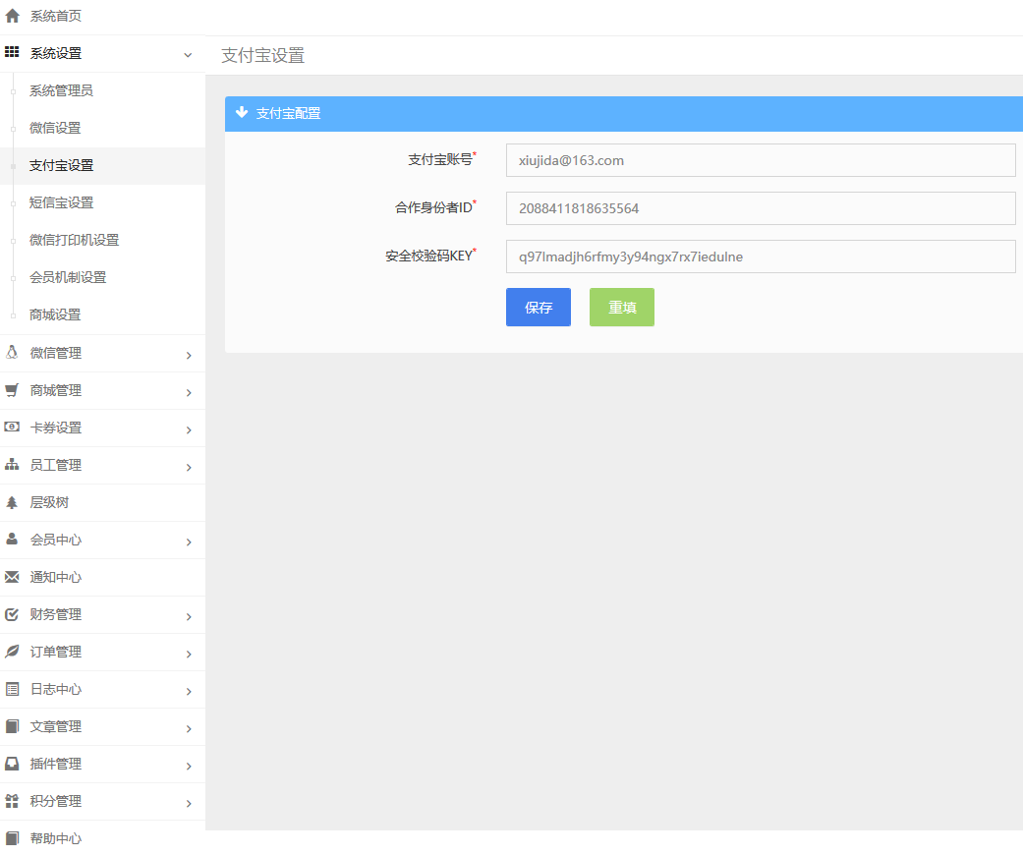The height and width of the screenshot is (856, 1023).
Task: Click the sitemap icon for 员工管理
Action: coord(12,465)
